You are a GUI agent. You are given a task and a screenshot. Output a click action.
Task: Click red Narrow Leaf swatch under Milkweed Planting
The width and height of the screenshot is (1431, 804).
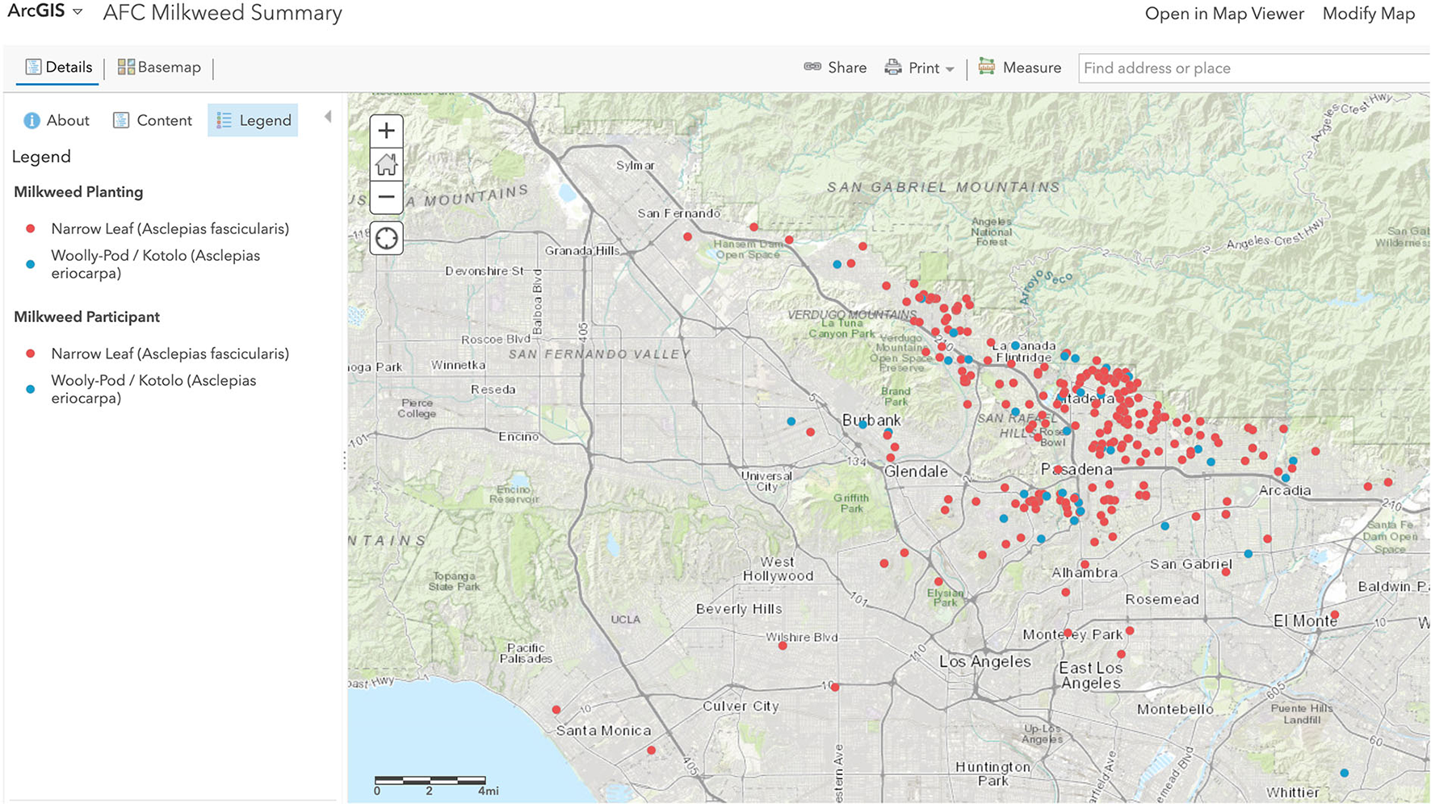[31, 228]
